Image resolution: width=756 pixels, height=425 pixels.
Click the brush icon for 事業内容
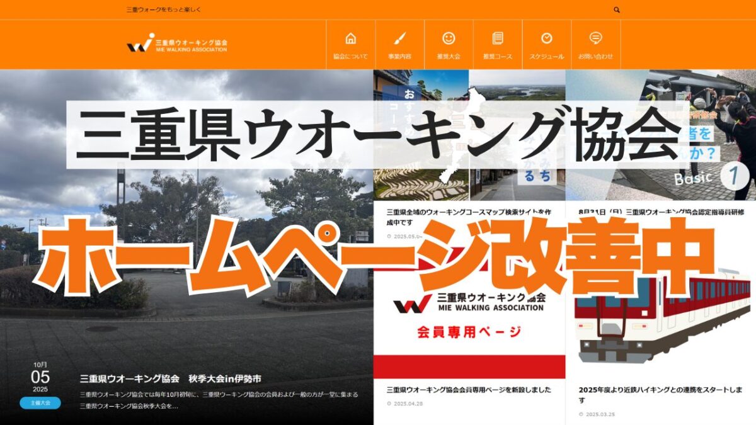[x=399, y=38]
